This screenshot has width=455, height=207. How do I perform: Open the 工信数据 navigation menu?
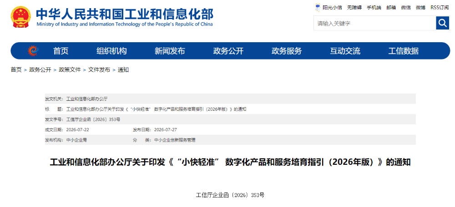pos(404,51)
